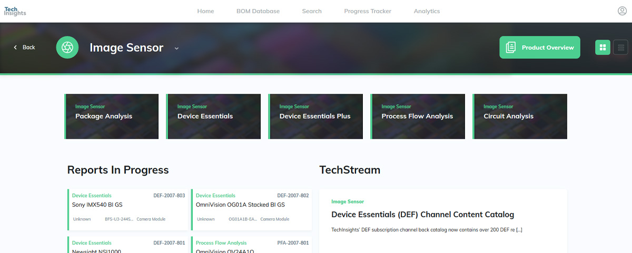
Task: Go back using the Back link
Action: point(24,47)
